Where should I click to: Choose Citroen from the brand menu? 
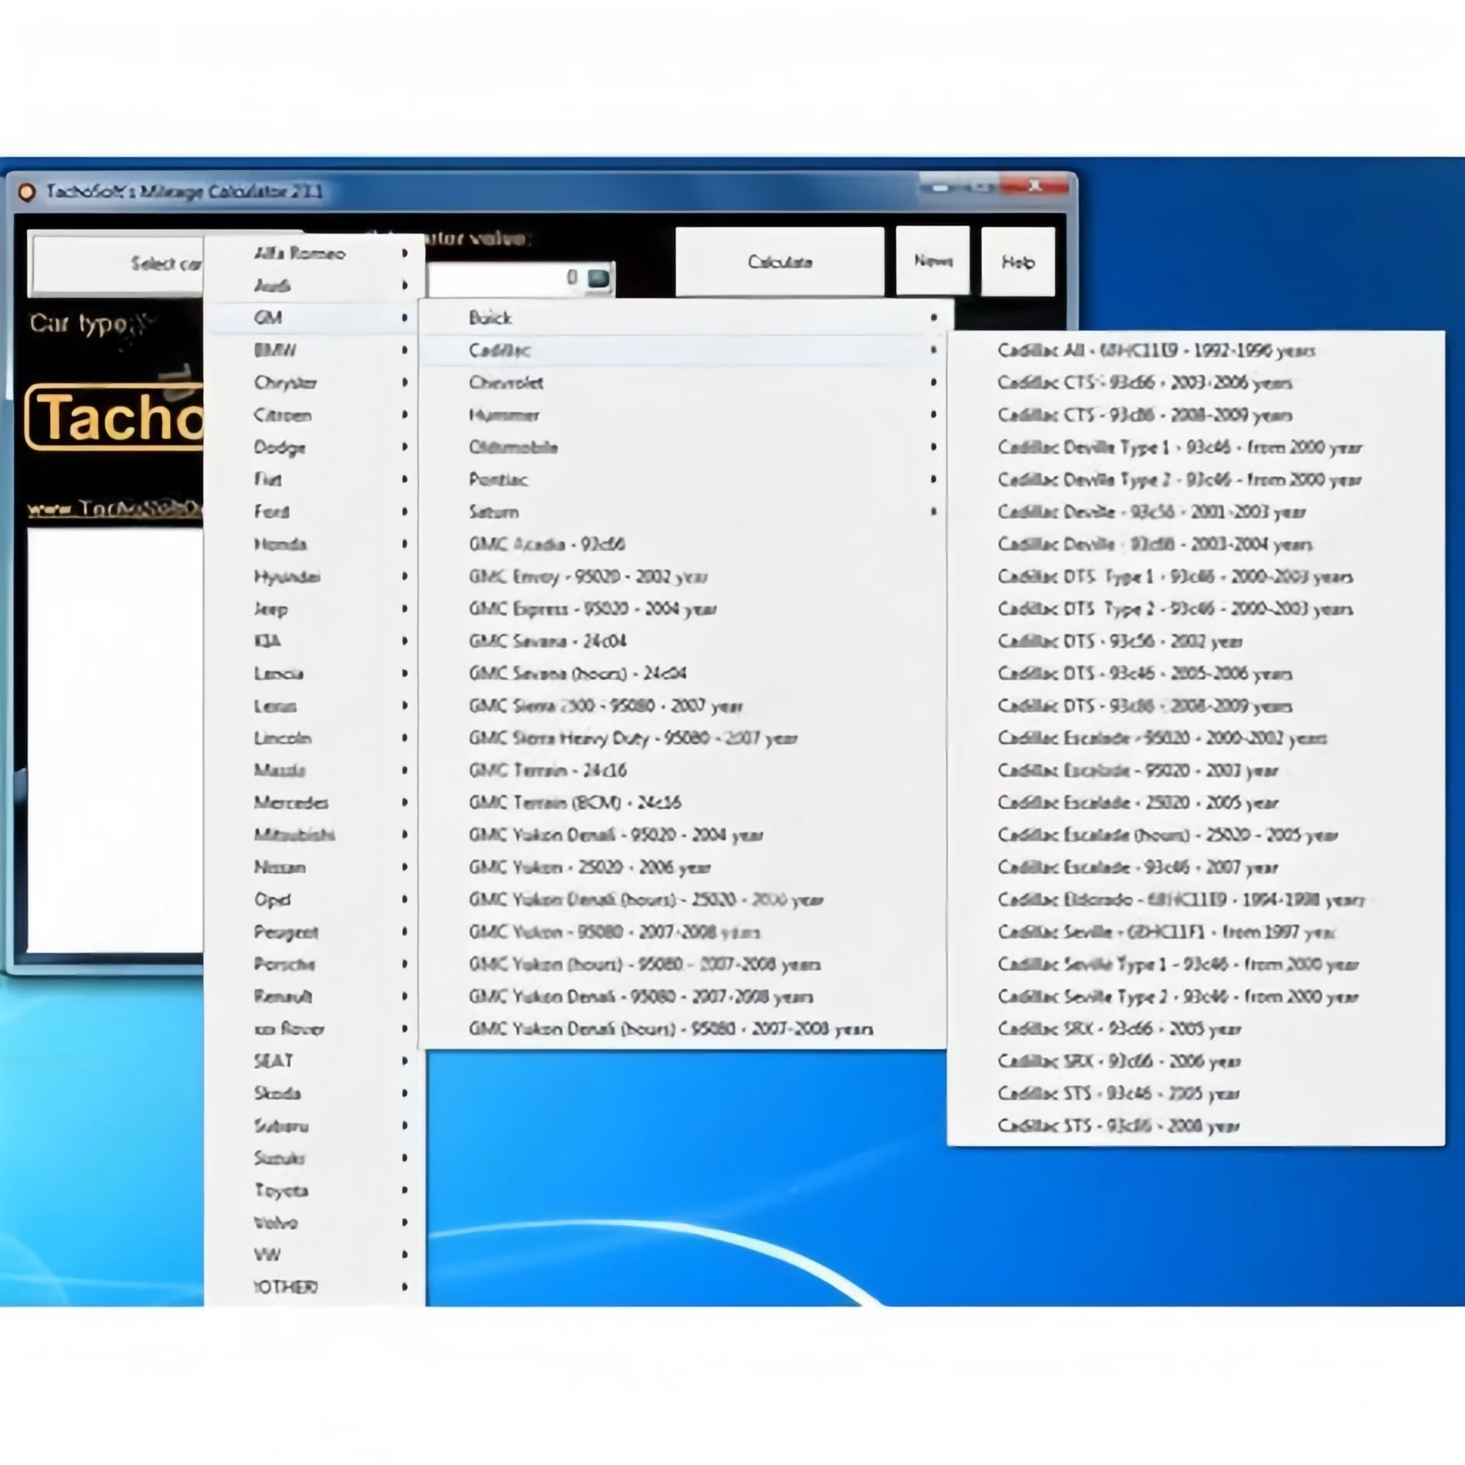click(314, 415)
